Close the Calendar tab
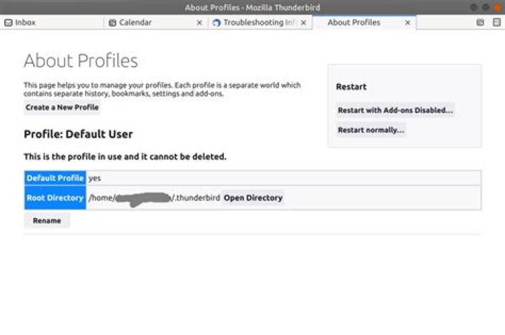The height and width of the screenshot is (335, 505). (199, 23)
